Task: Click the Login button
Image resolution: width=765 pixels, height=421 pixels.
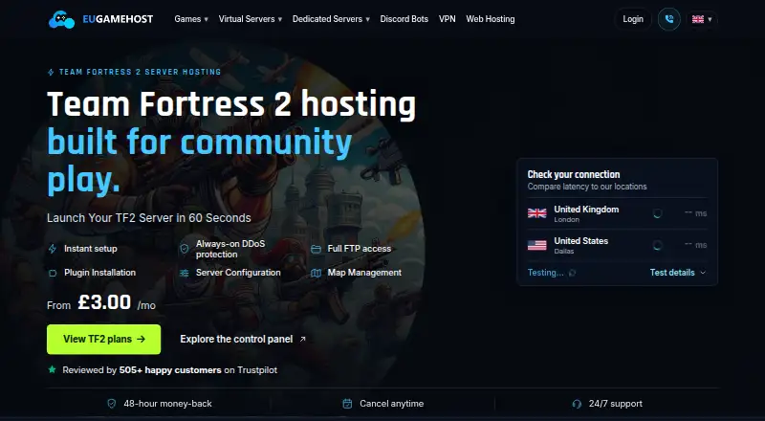Action: [633, 19]
